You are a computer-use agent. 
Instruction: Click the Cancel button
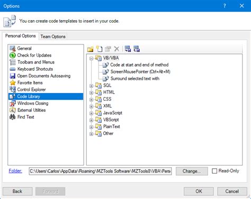tap(232, 192)
